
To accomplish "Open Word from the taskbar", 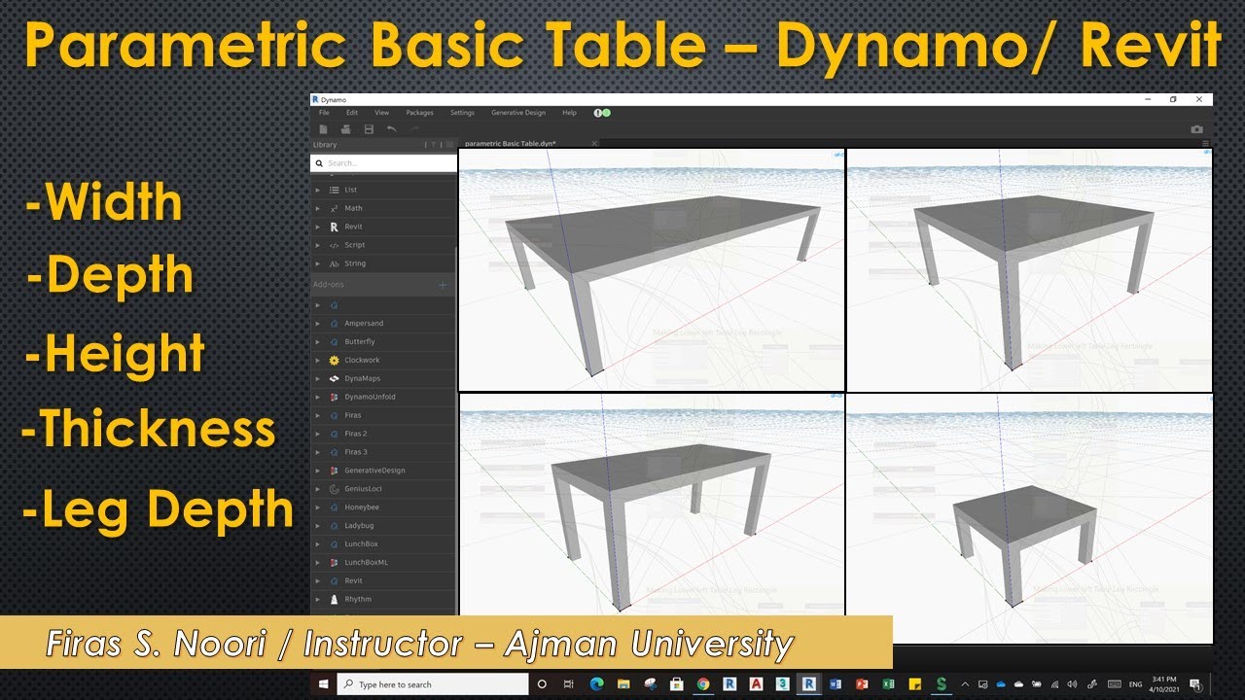I will coord(835,684).
